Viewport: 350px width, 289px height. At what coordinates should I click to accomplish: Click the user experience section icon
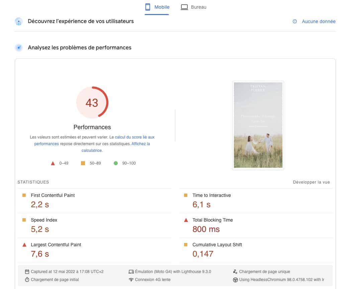tap(19, 21)
